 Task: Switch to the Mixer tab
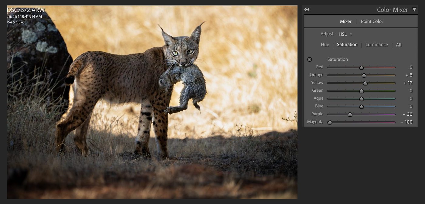[345, 21]
